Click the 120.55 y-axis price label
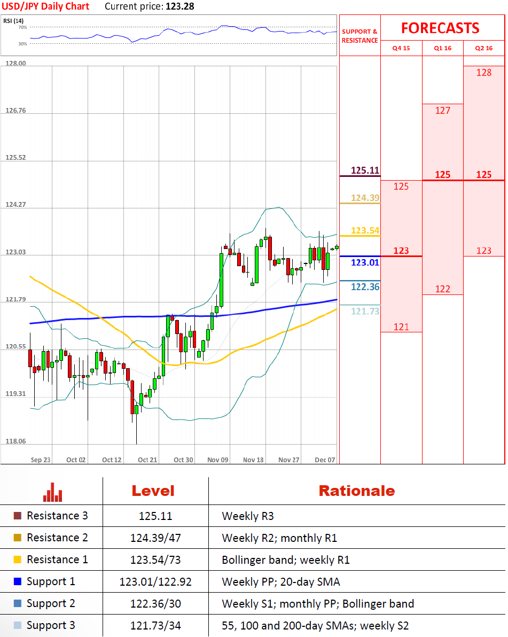The height and width of the screenshot is (637, 508). pyautogui.click(x=15, y=346)
